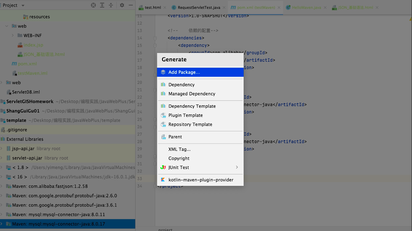Image resolution: width=412 pixels, height=231 pixels.
Task: Switch to RequestServletTest.java tab
Action: 199,8
